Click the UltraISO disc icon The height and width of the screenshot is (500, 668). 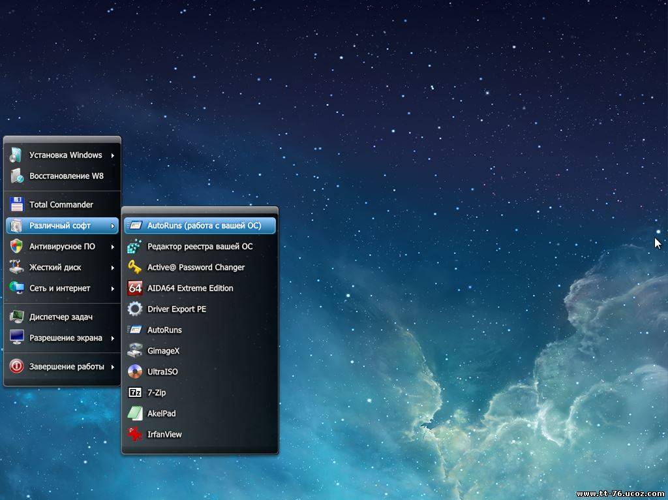(134, 371)
